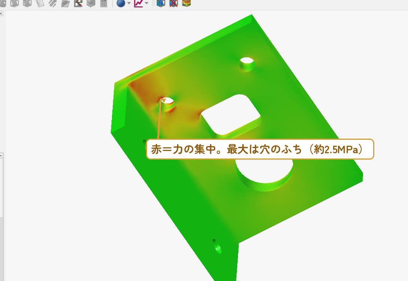Viewport: 408px width, 281px height.
Task: Open the dropdown arrow beside blue sphere
Action: point(129,3)
